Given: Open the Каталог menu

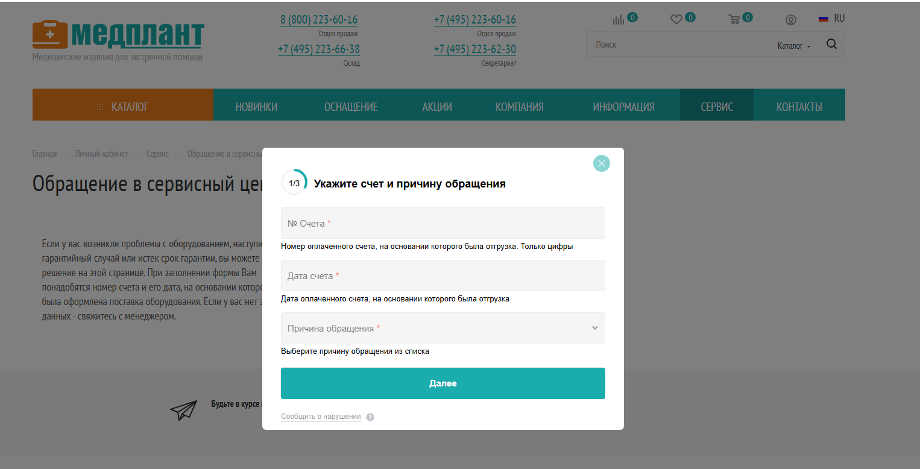Looking at the screenshot, I should pos(123,105).
